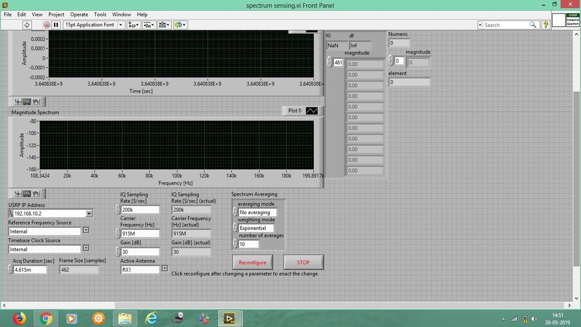Image resolution: width=581 pixels, height=327 pixels.
Task: Click the Run arrow toolbar button
Action: [27, 25]
